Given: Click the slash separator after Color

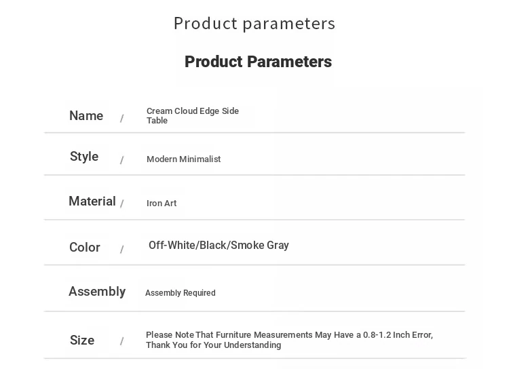Looking at the screenshot, I should pyautogui.click(x=121, y=249).
